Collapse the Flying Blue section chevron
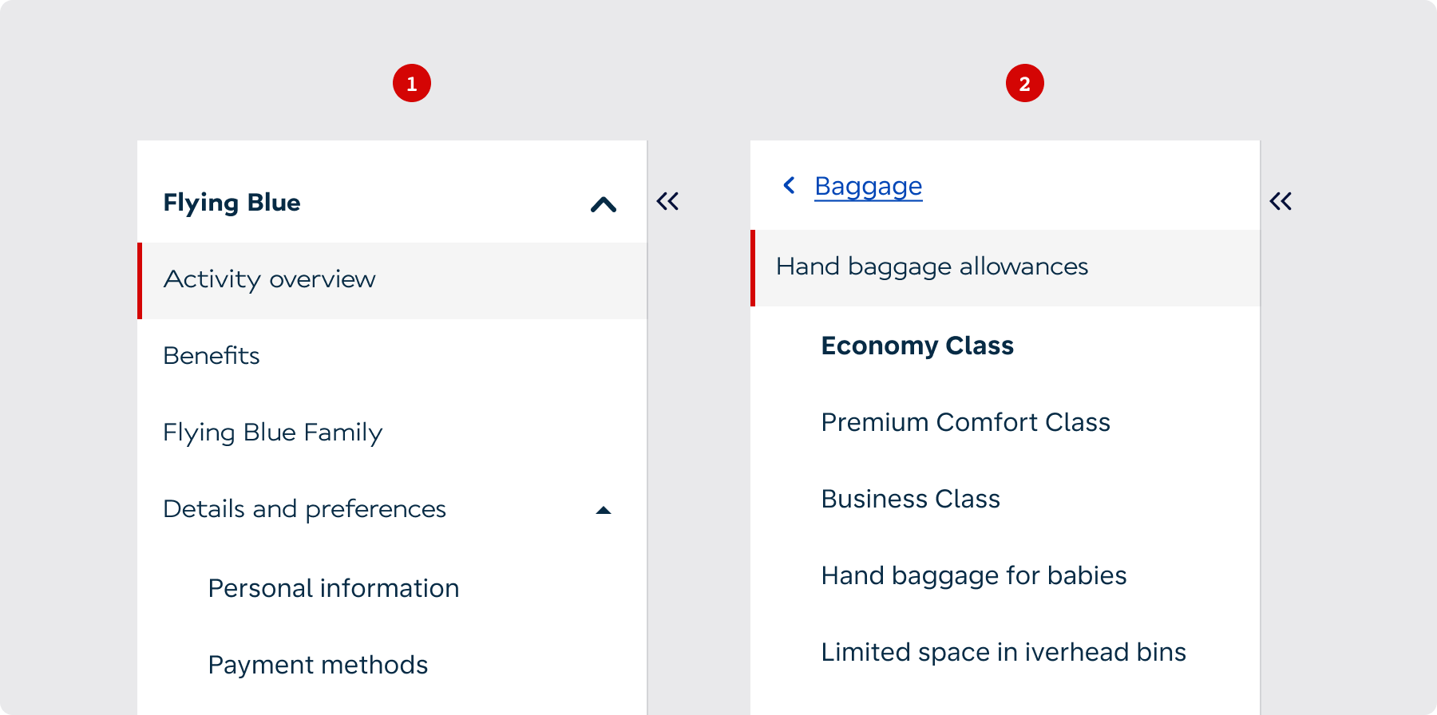 coord(604,204)
